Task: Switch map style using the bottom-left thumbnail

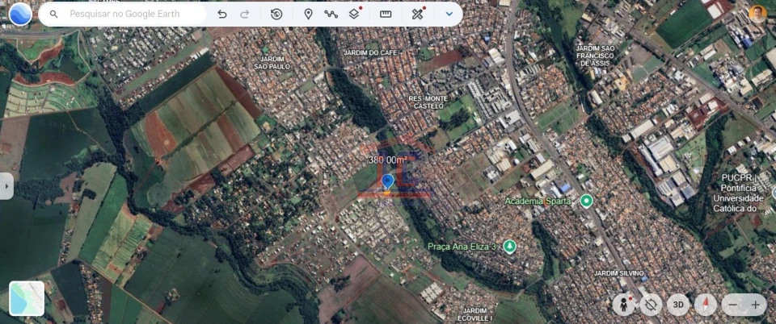Action: [27, 298]
